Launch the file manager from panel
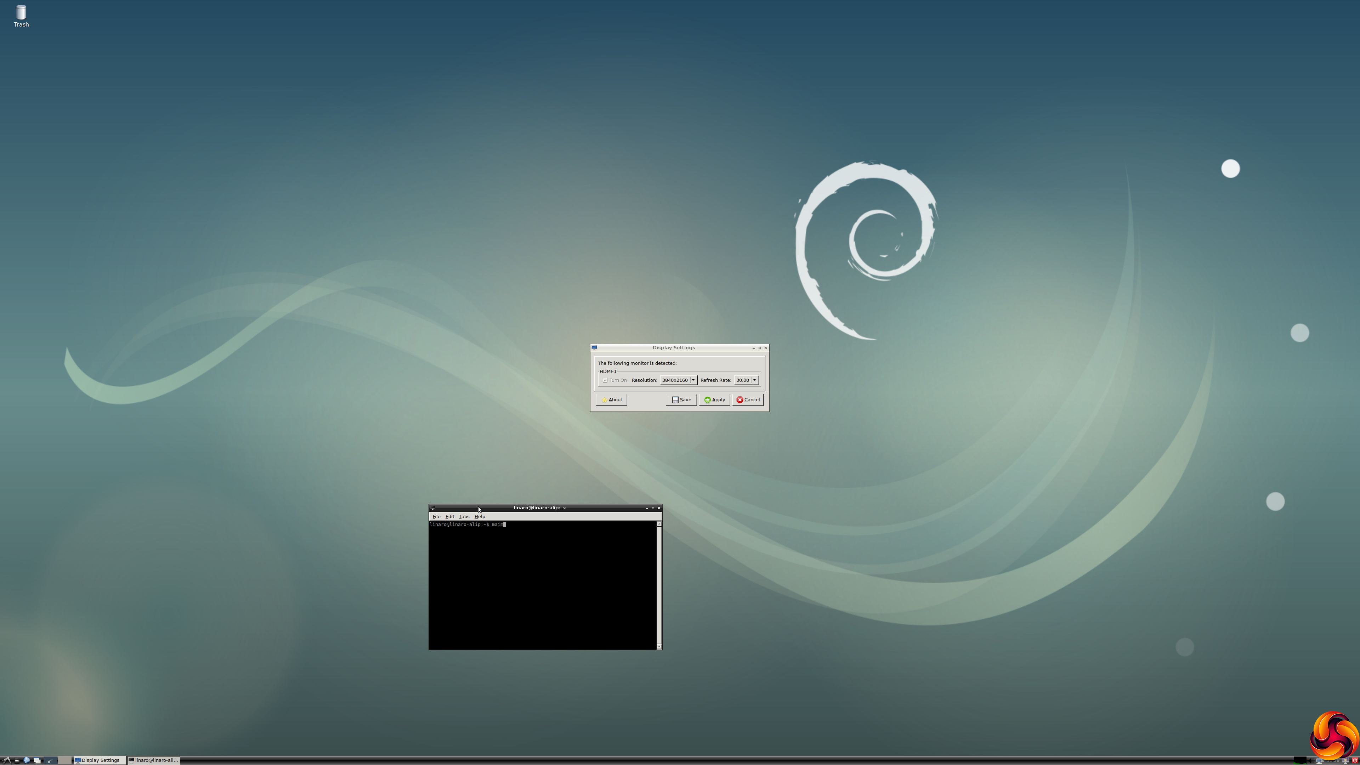The height and width of the screenshot is (765, 1360). tap(17, 761)
